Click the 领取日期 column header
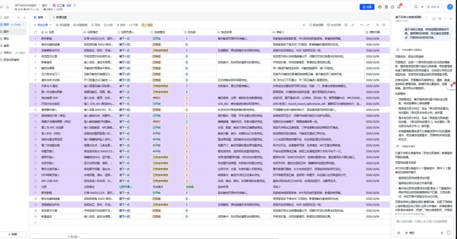 [x=377, y=32]
